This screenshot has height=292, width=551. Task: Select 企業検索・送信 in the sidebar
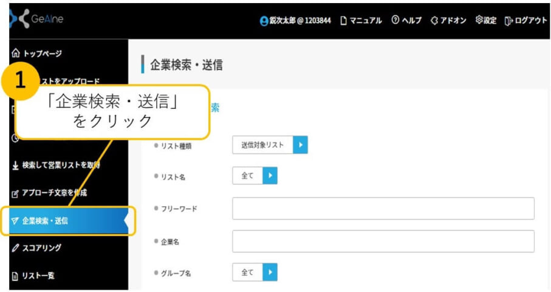pyautogui.click(x=45, y=221)
